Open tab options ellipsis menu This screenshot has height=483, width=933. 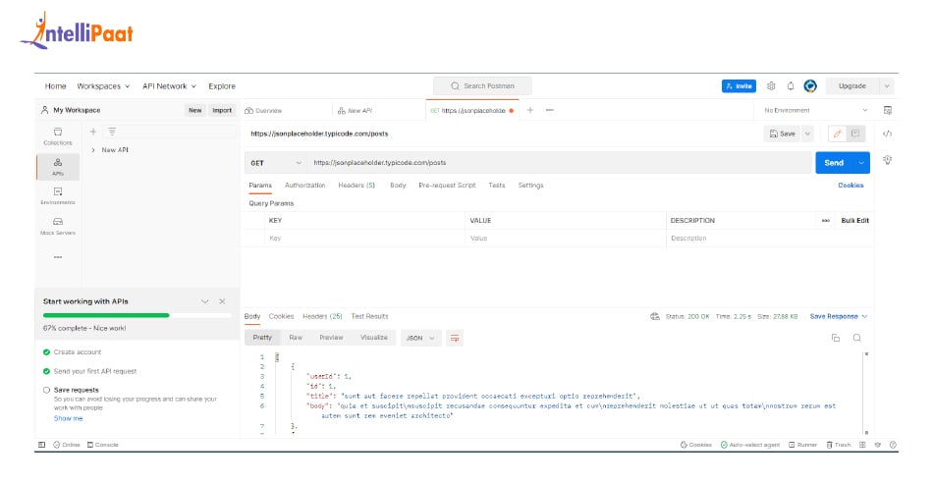[549, 110]
